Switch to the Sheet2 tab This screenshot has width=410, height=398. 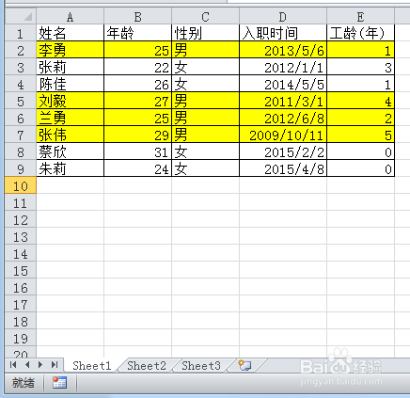(x=147, y=366)
